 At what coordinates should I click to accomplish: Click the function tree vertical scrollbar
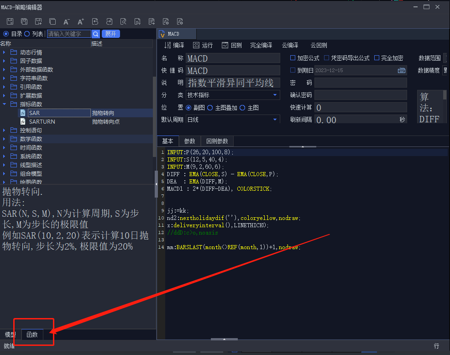click(154, 116)
